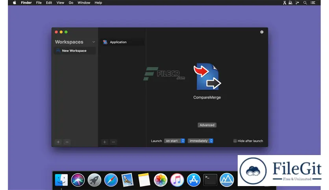The width and height of the screenshot is (329, 190).
Task: Open Notification Center list icon
Action: click(313, 3)
